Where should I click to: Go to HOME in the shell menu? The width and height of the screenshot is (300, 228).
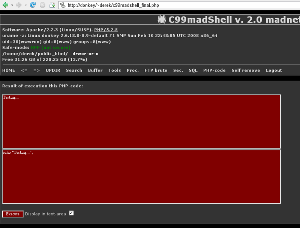(9, 70)
